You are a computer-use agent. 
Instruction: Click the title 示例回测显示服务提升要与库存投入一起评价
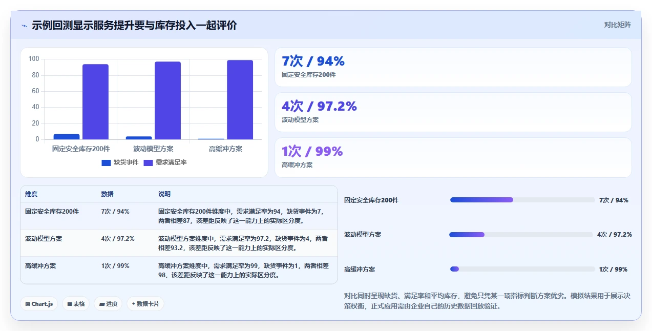pyautogui.click(x=134, y=25)
